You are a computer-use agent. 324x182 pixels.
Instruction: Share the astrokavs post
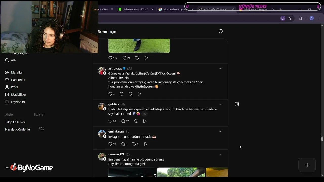pos(139,94)
